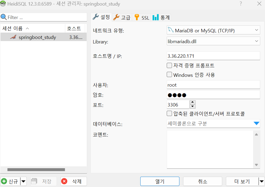Viewport: 265px width, 187px height.
Task: Click the HeidiSQL logo in the title bar
Action: [3, 3]
